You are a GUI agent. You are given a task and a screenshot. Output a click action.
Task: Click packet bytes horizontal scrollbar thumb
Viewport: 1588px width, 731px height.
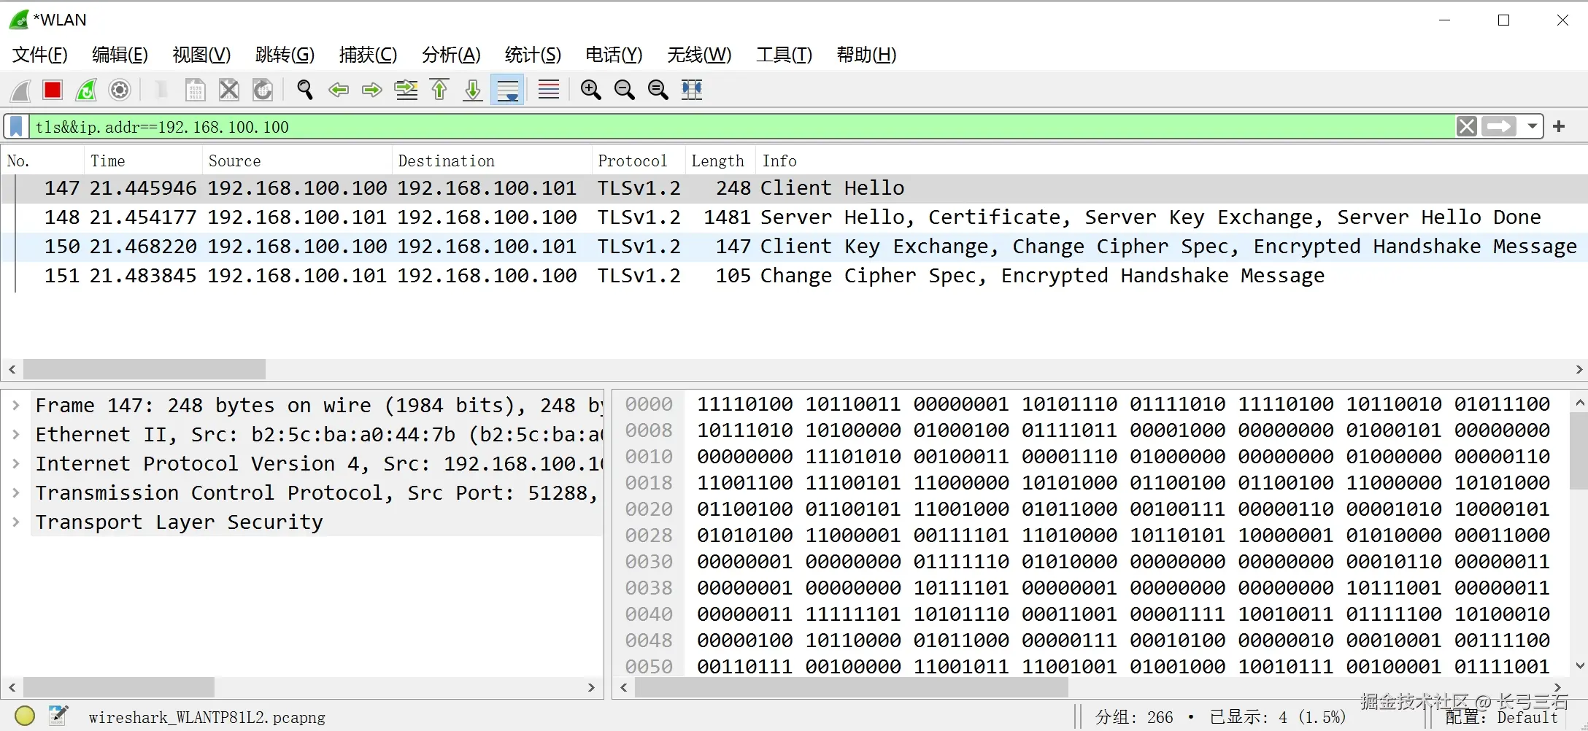851,687
